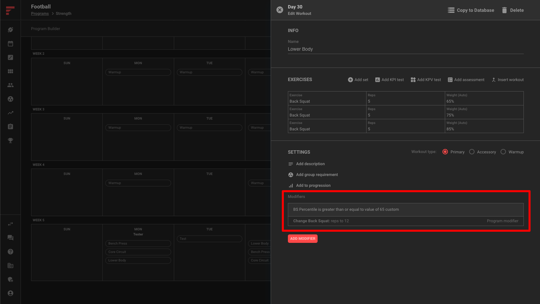The image size is (540, 304).
Task: Click the ADD MODIFIER button
Action: point(303,238)
